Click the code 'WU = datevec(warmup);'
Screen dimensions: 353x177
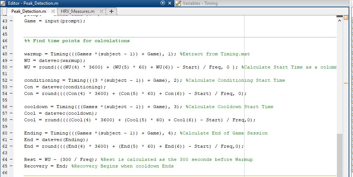[x=55, y=60]
